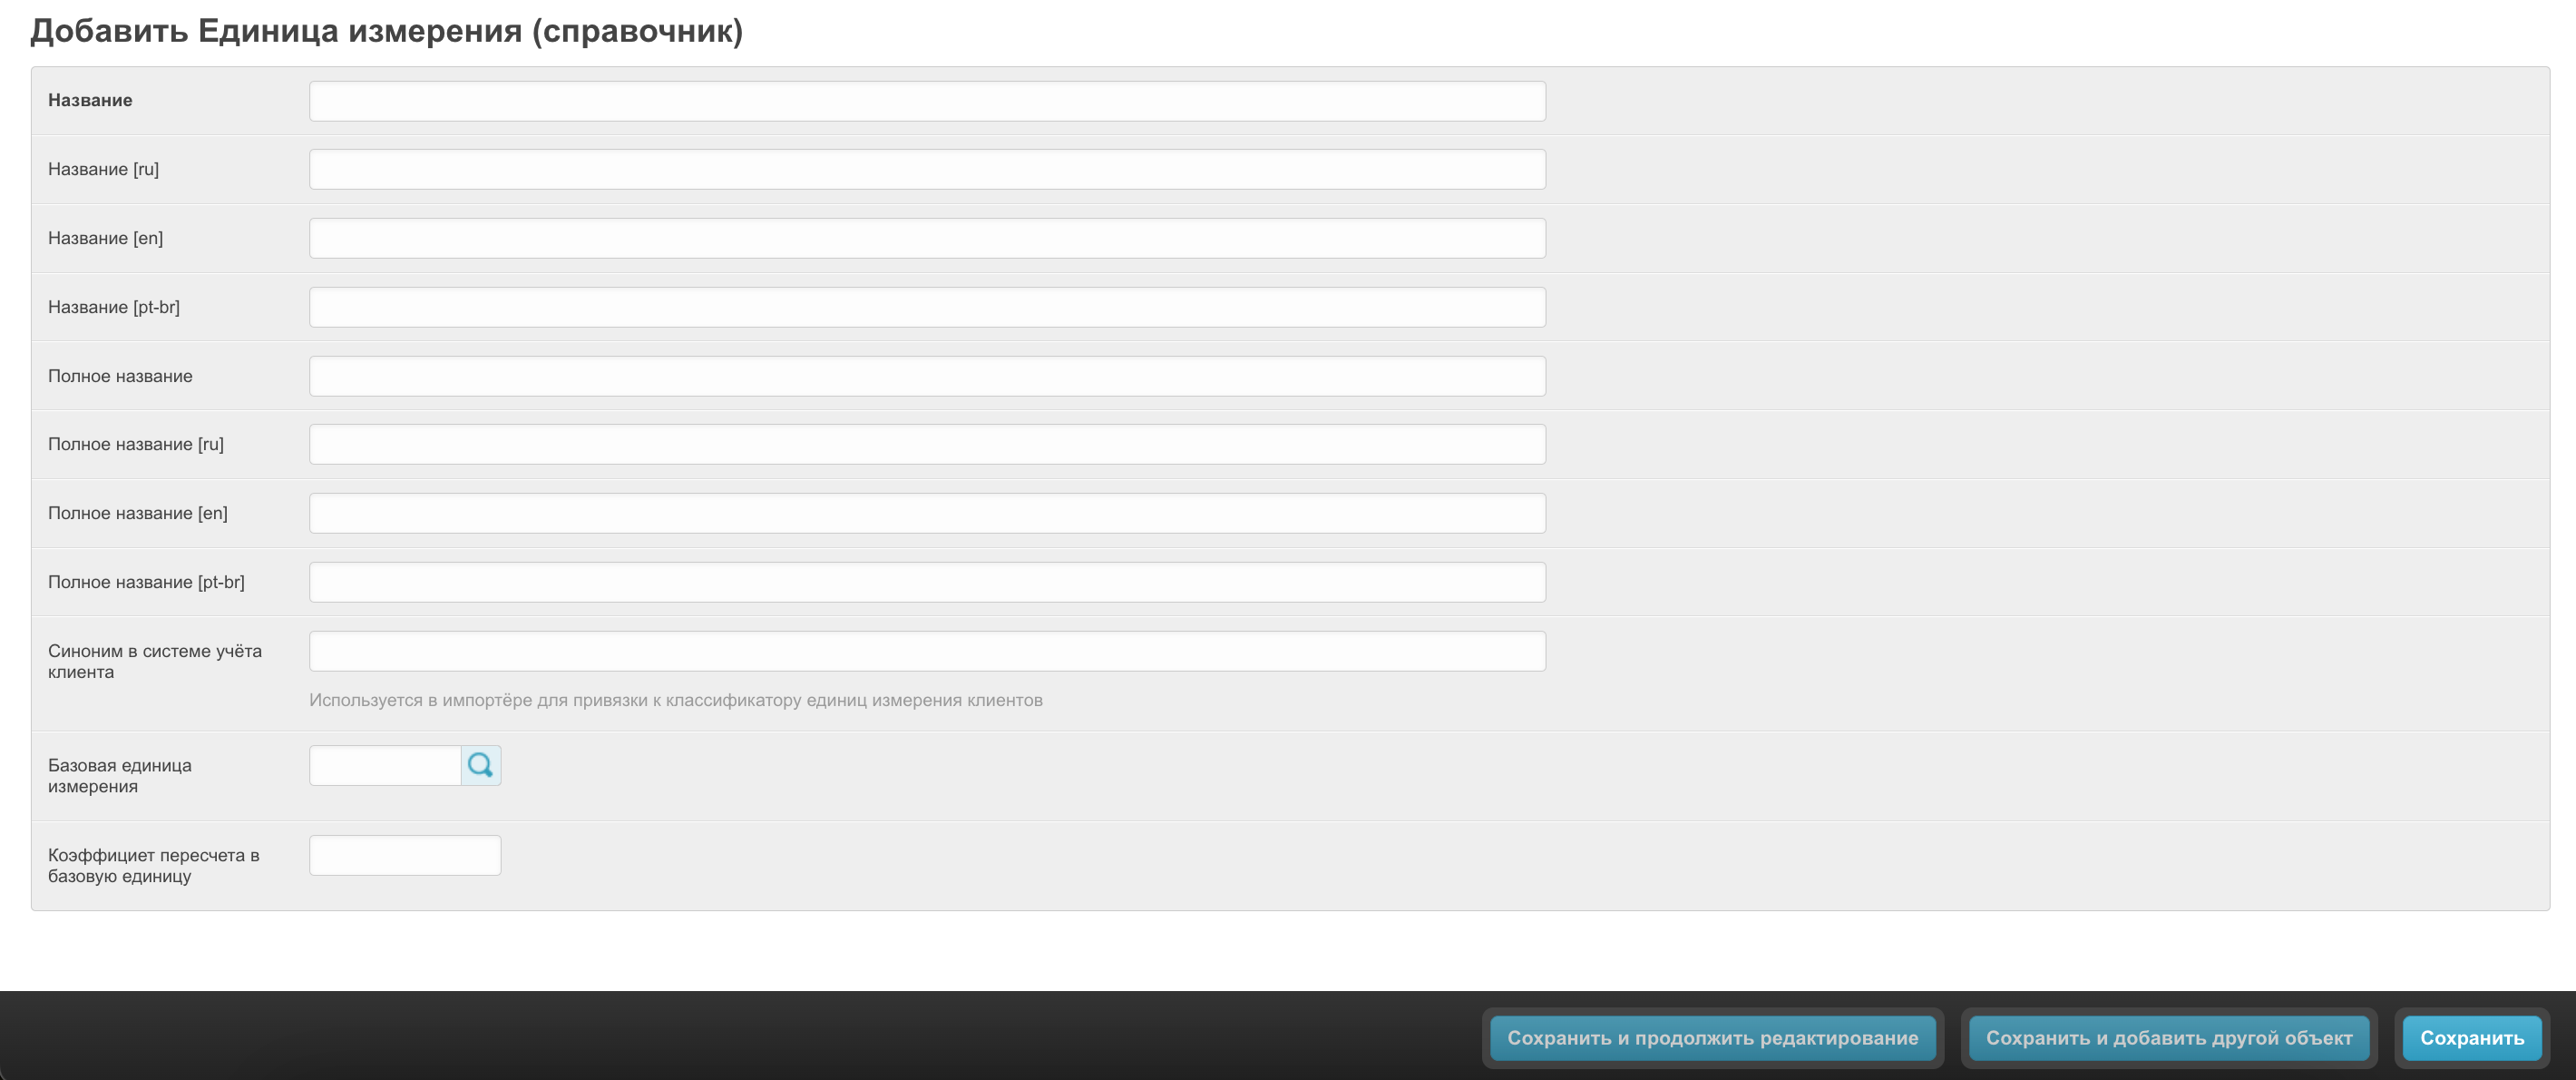The width and height of the screenshot is (2576, 1080).
Task: Click the magnifier lookup icon for base unit
Action: click(480, 766)
